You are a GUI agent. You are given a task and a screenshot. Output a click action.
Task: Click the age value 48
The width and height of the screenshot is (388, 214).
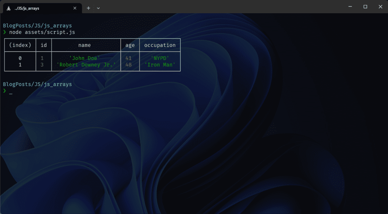click(128, 65)
